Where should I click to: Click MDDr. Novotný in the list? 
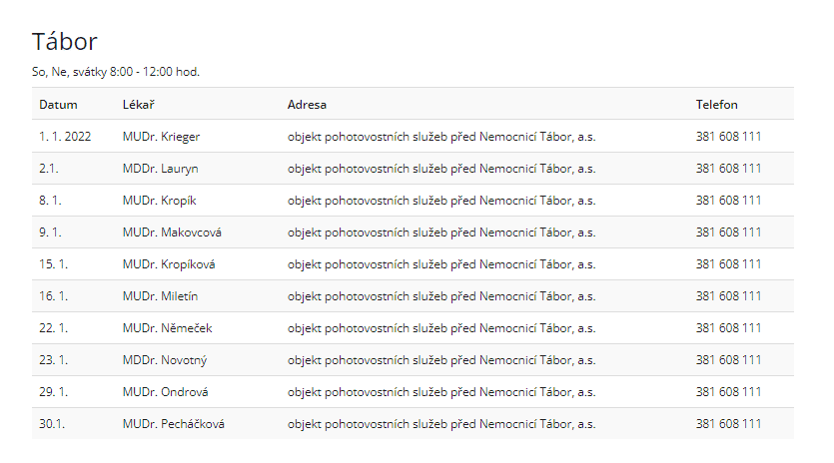tap(165, 360)
